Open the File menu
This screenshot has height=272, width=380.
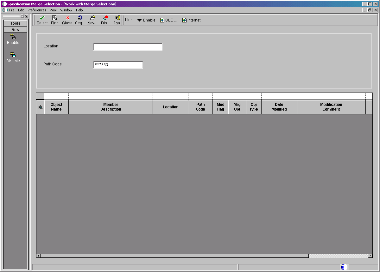pos(12,10)
